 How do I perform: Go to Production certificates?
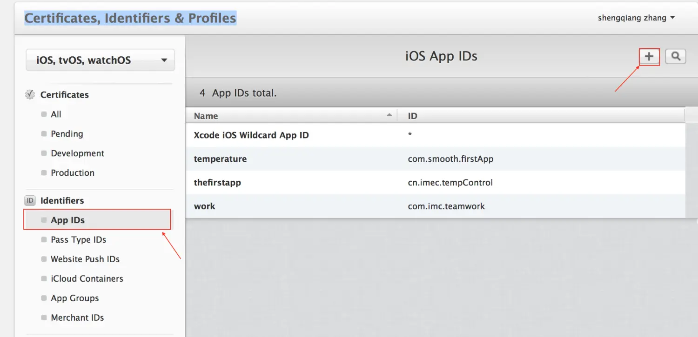[x=72, y=173]
